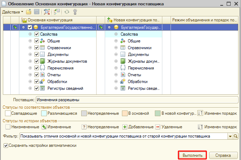Image resolution: width=241 pixels, height=160 pixels.
Task: Click the refresh arrows toolbar icon
Action: point(67,12)
